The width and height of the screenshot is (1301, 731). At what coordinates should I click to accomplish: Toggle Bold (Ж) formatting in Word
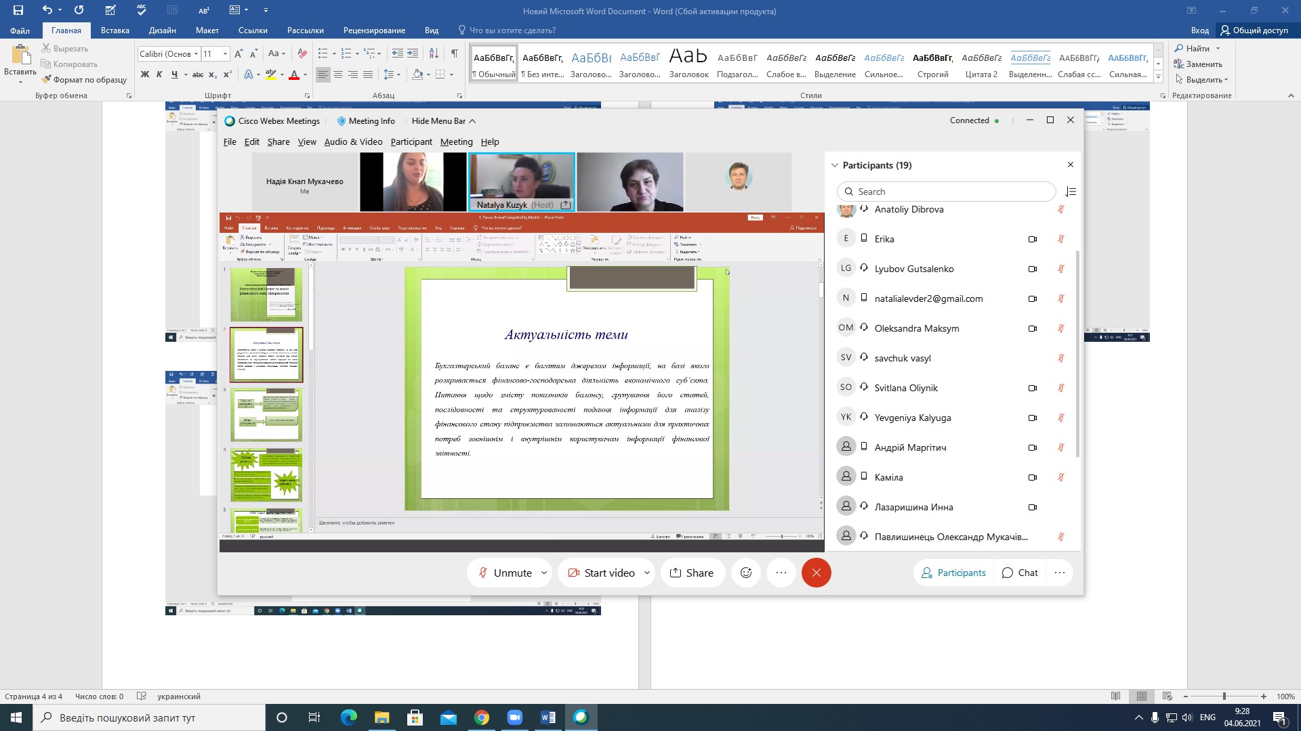click(144, 74)
